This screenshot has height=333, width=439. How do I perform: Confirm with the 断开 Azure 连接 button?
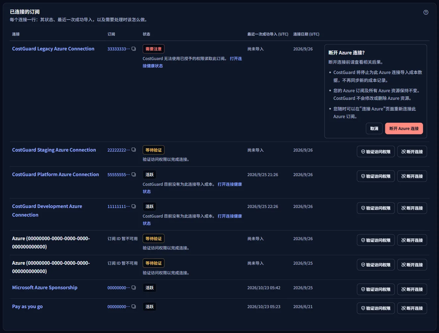(404, 128)
